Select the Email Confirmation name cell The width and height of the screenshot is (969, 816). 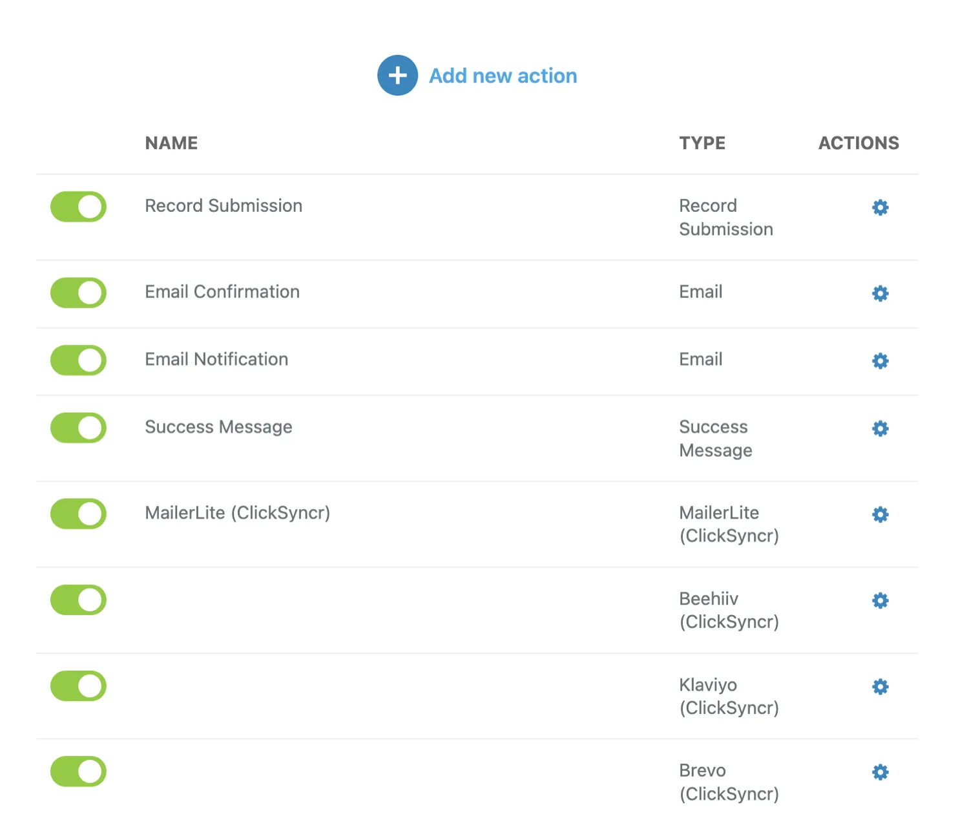tap(222, 291)
